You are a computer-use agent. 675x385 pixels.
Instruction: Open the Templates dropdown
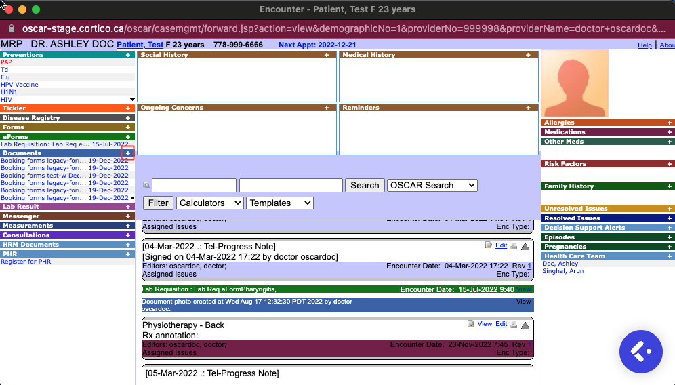pyautogui.click(x=280, y=203)
